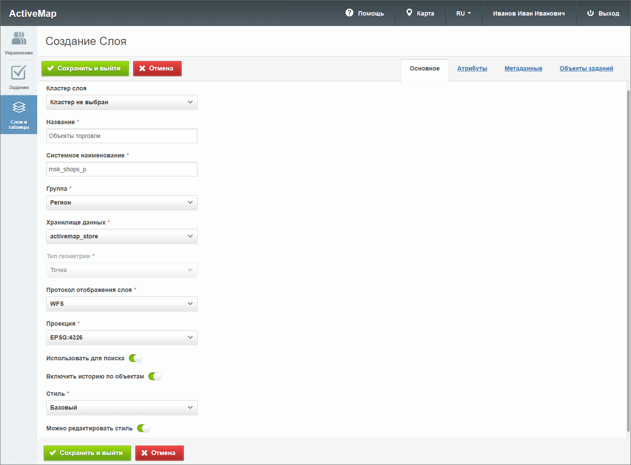This screenshot has height=465, width=631.
Task: Expand the Проекция EPSG:4326 dropdown
Action: 122,337
